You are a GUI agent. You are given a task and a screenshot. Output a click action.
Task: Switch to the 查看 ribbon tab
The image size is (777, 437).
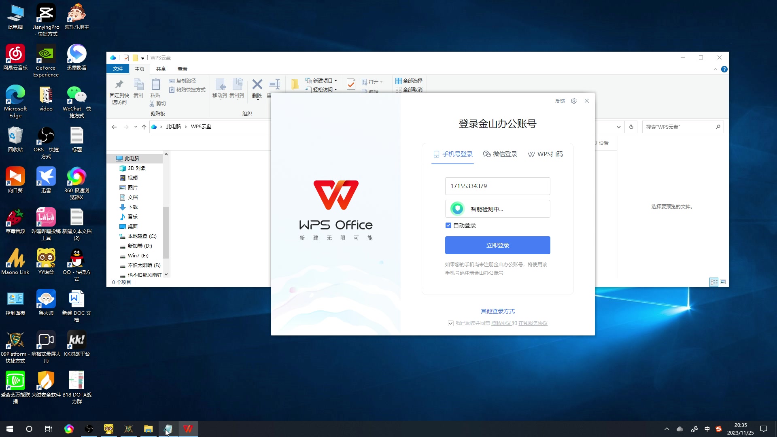pyautogui.click(x=183, y=69)
